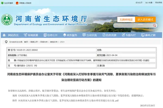Click the 政务服务 icon in navigation bar
The width and height of the screenshot is (163, 108).
pyautogui.click(x=64, y=35)
